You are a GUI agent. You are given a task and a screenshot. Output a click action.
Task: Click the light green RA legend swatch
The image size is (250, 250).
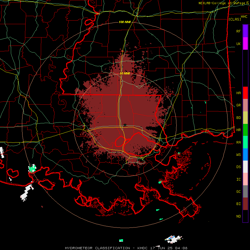(245, 142)
